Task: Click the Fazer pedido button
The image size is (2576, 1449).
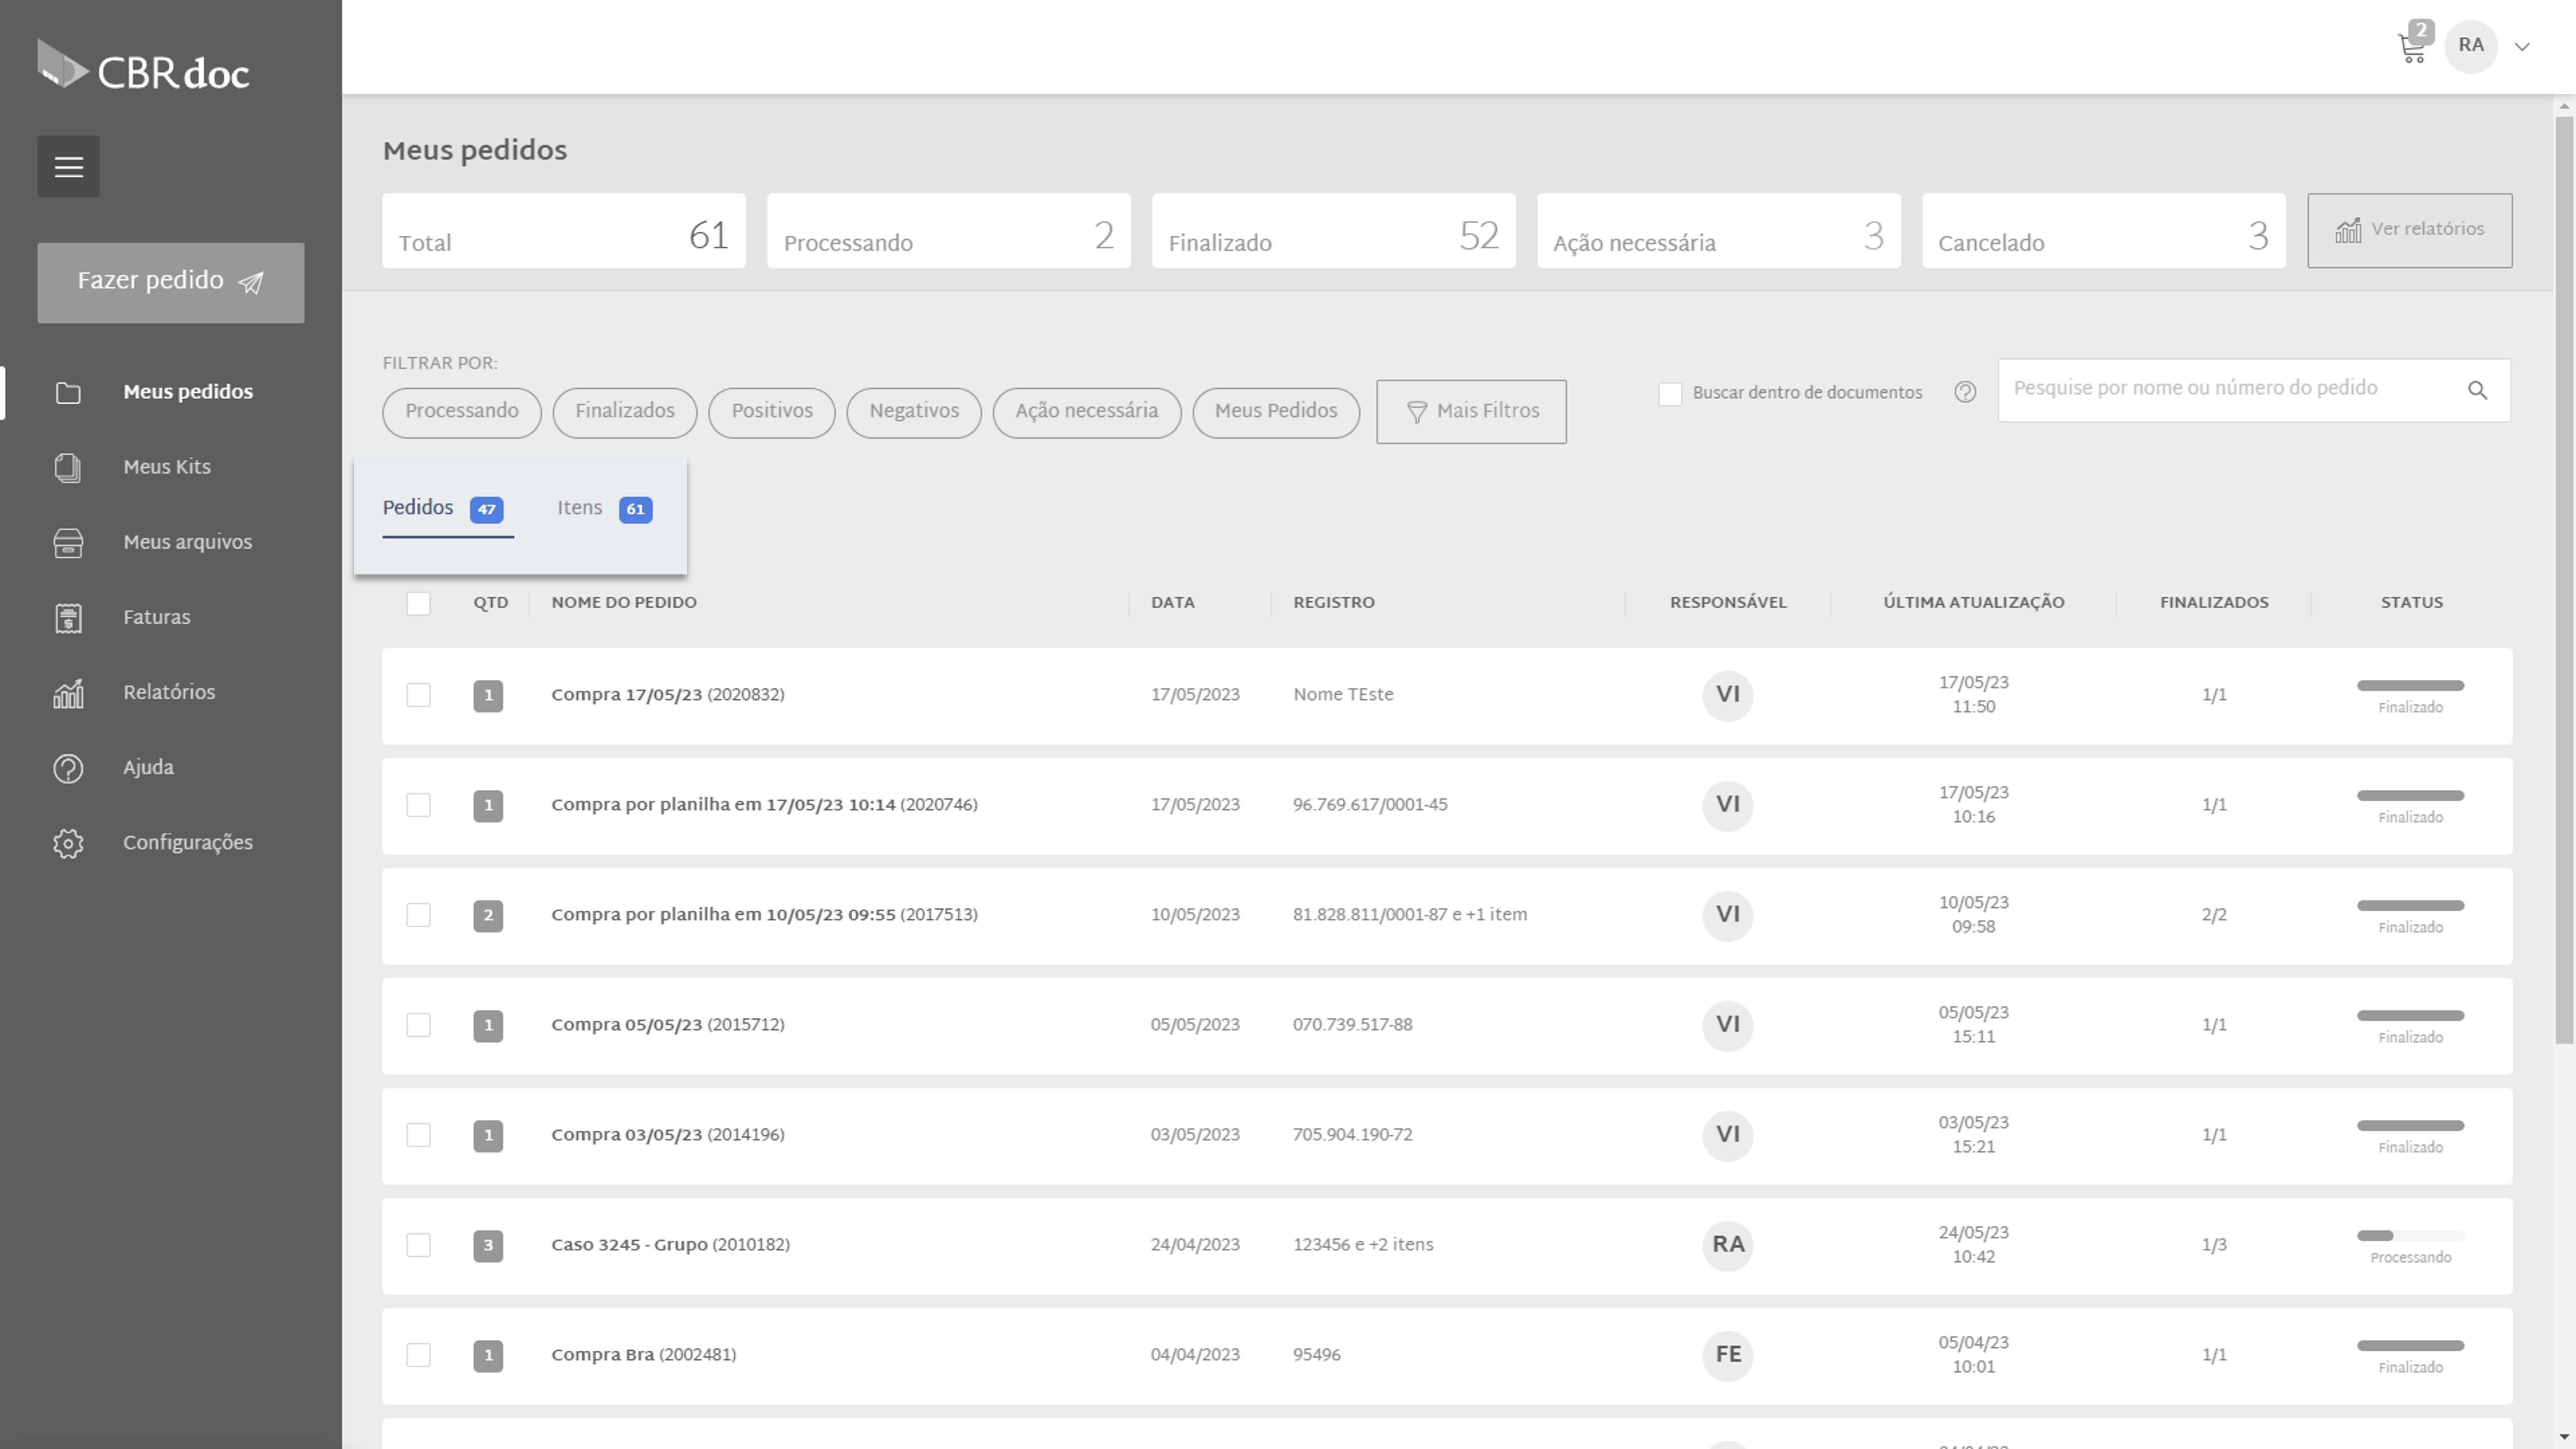Action: click(x=171, y=283)
